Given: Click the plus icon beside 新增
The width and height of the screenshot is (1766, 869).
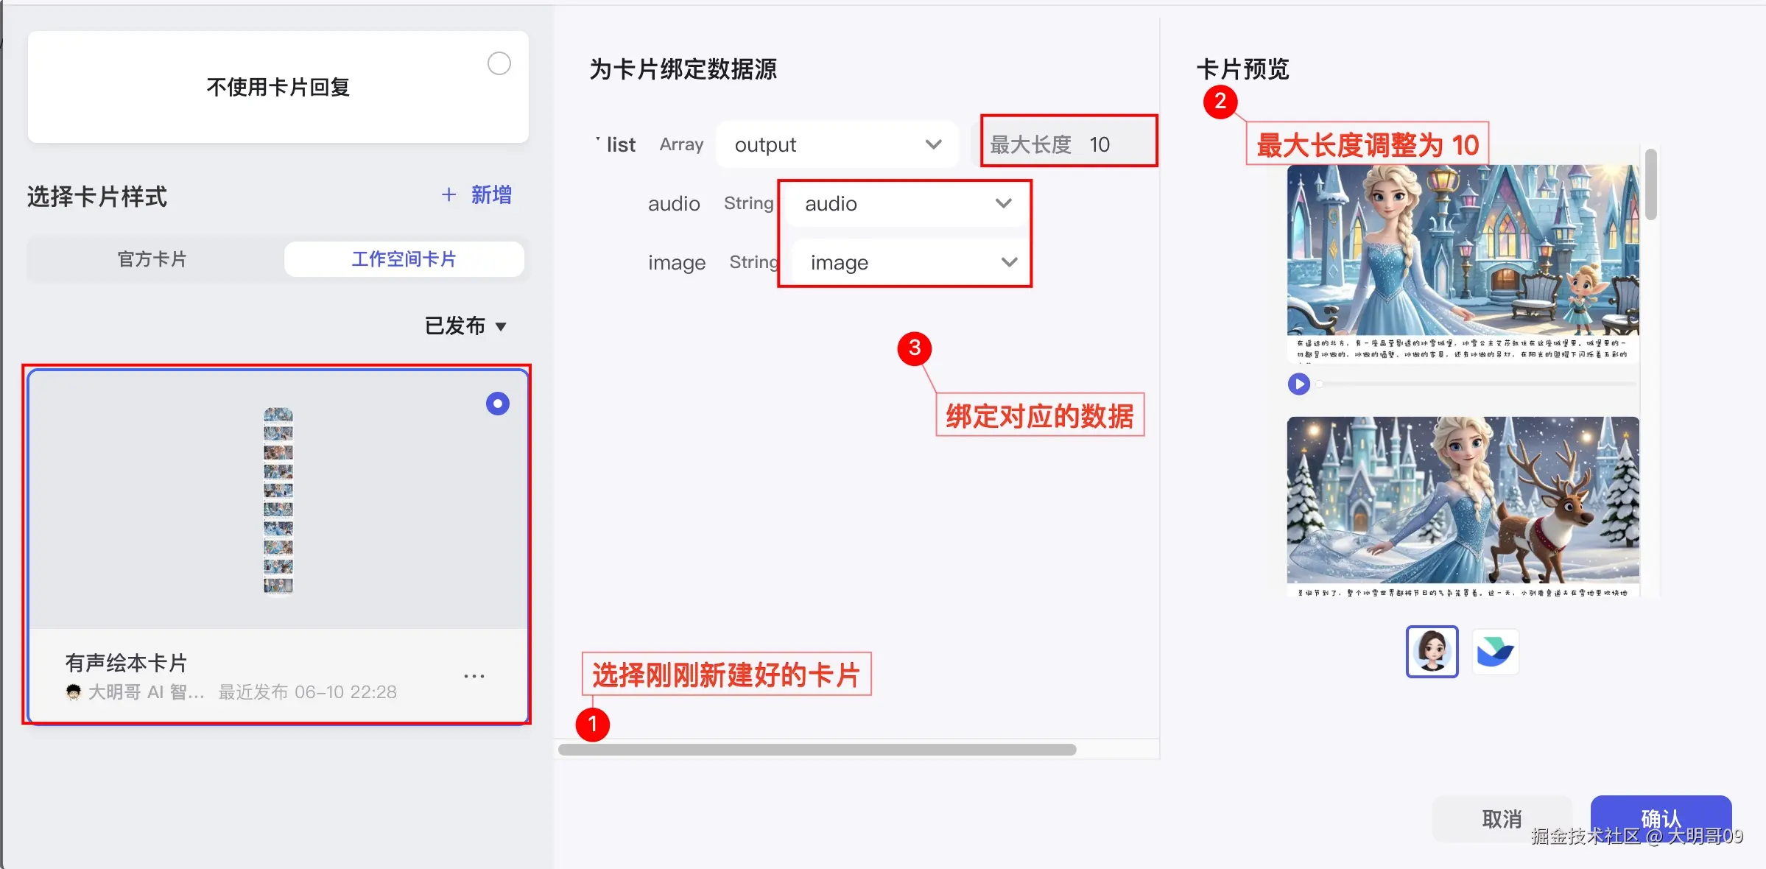Looking at the screenshot, I should coord(448,195).
